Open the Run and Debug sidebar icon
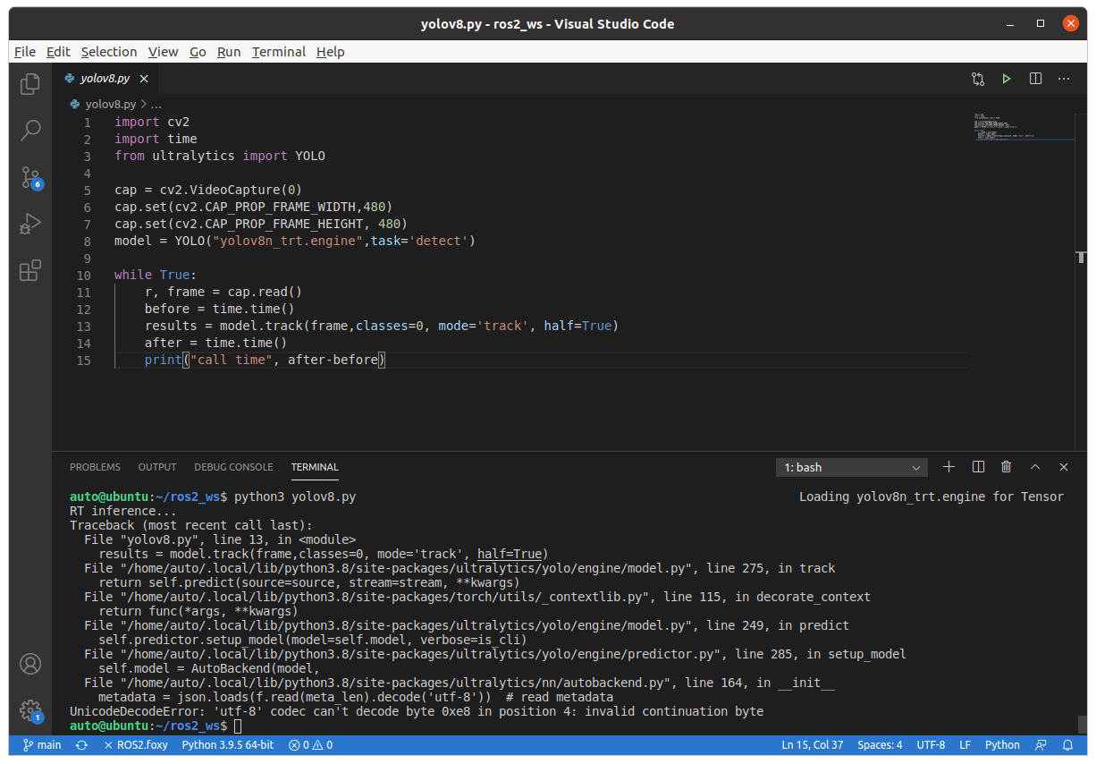This screenshot has height=764, width=1096. click(x=30, y=224)
